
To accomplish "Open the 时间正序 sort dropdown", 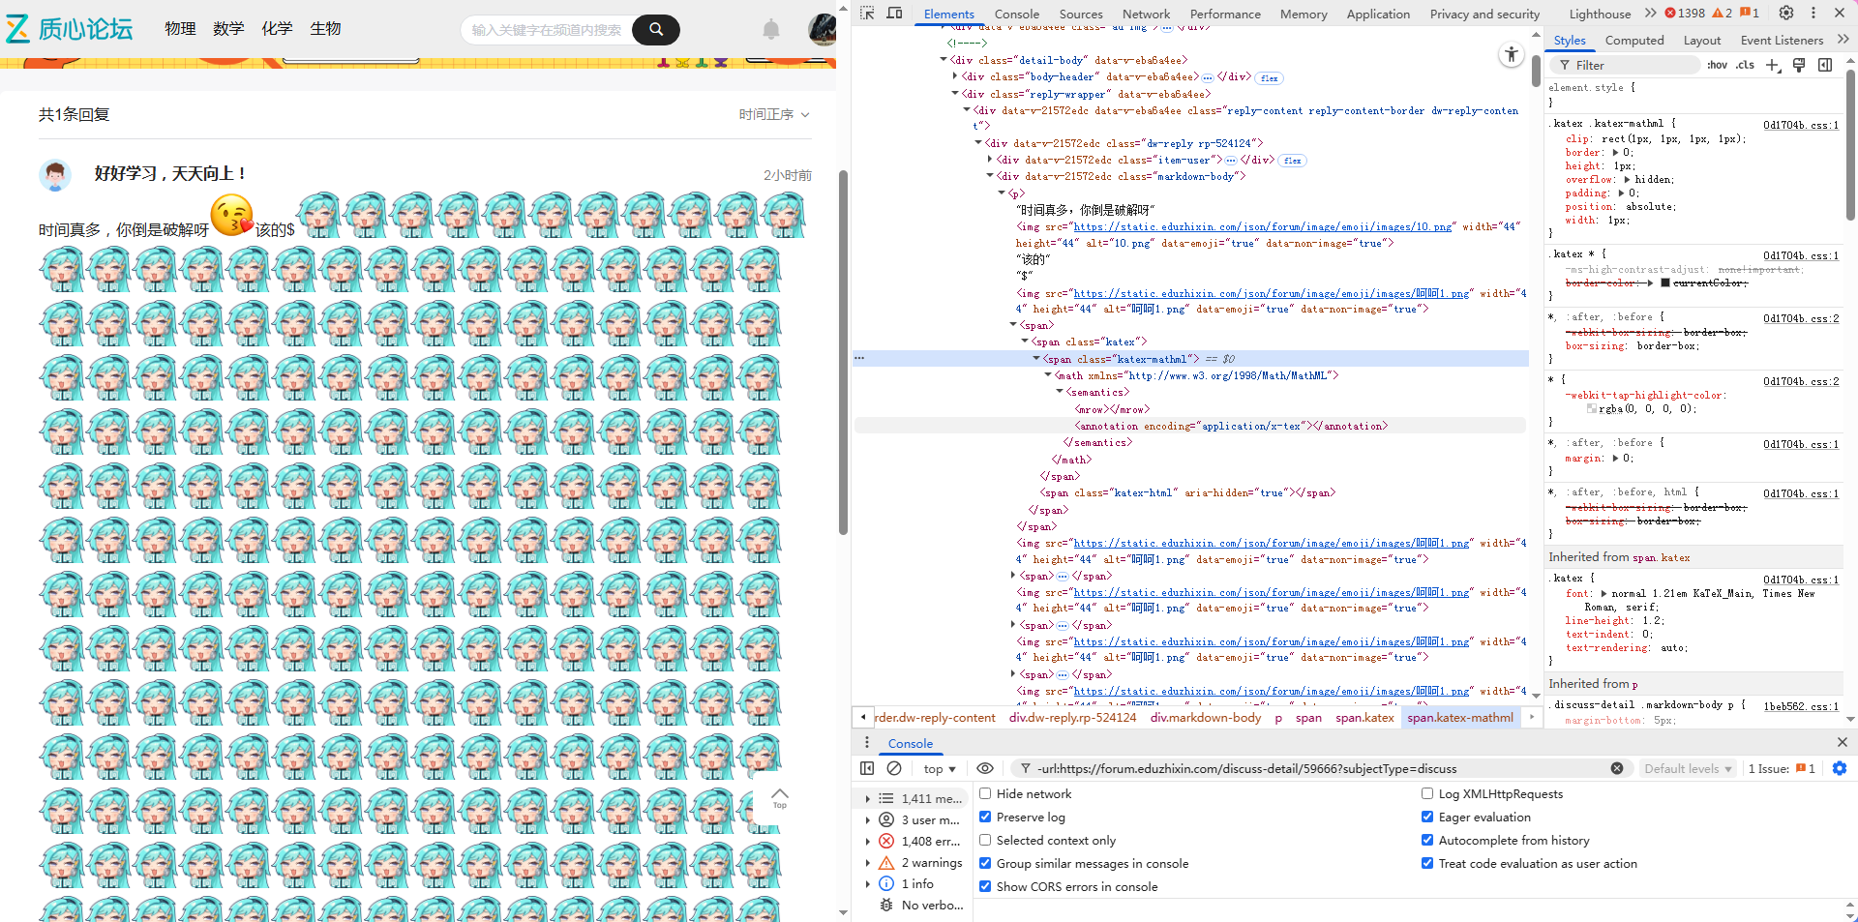I will pyautogui.click(x=774, y=114).
